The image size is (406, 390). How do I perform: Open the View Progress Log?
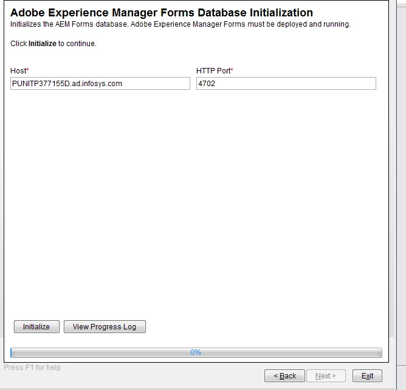[x=105, y=327]
